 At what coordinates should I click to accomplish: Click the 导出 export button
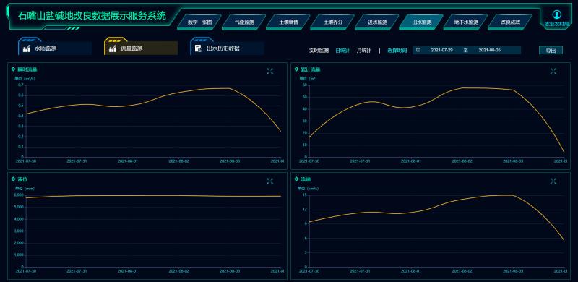551,51
